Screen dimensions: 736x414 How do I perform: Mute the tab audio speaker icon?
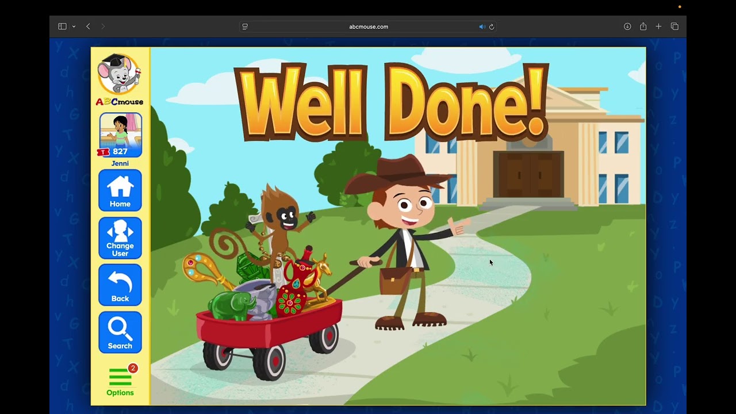pyautogui.click(x=482, y=26)
